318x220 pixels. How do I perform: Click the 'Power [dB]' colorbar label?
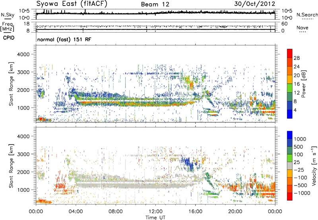pos(304,84)
